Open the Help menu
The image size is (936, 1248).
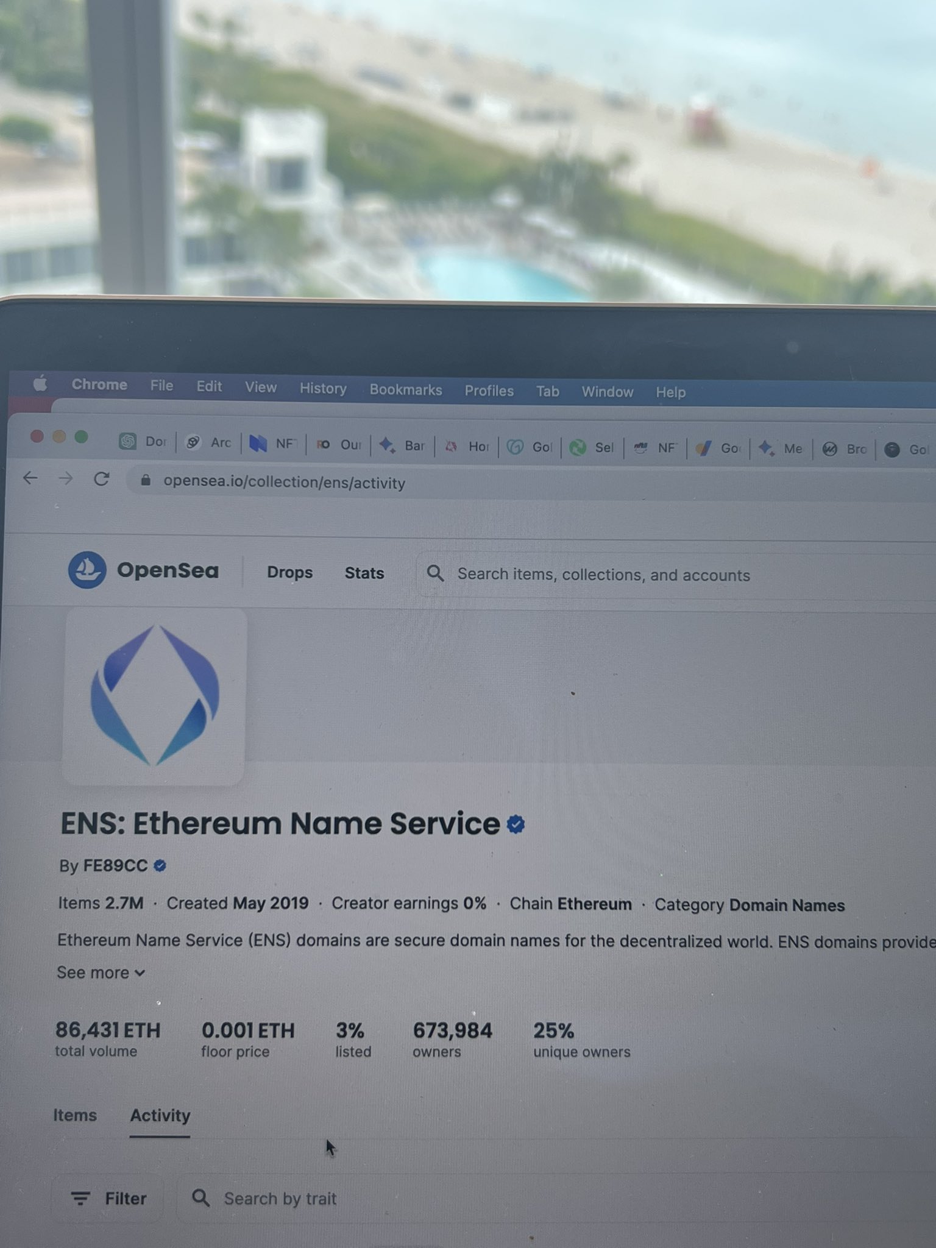[670, 392]
